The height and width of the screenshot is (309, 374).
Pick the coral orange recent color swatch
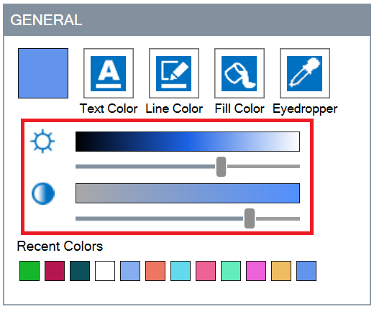(x=155, y=271)
